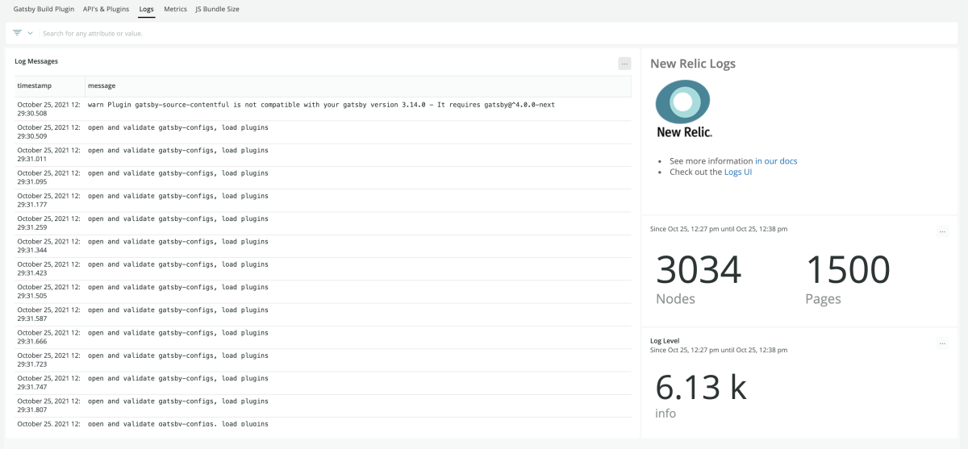Go to the JS Bundle Size tab
968x449 pixels.
click(217, 9)
